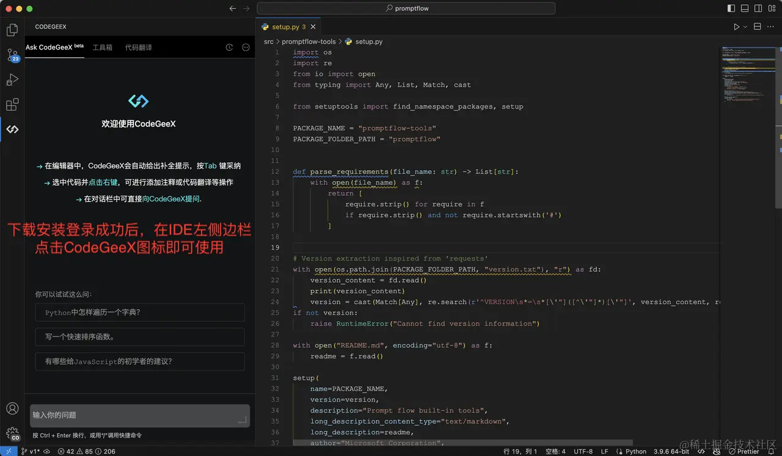
Task: Open Source Control view with 23 badge
Action: (12, 55)
